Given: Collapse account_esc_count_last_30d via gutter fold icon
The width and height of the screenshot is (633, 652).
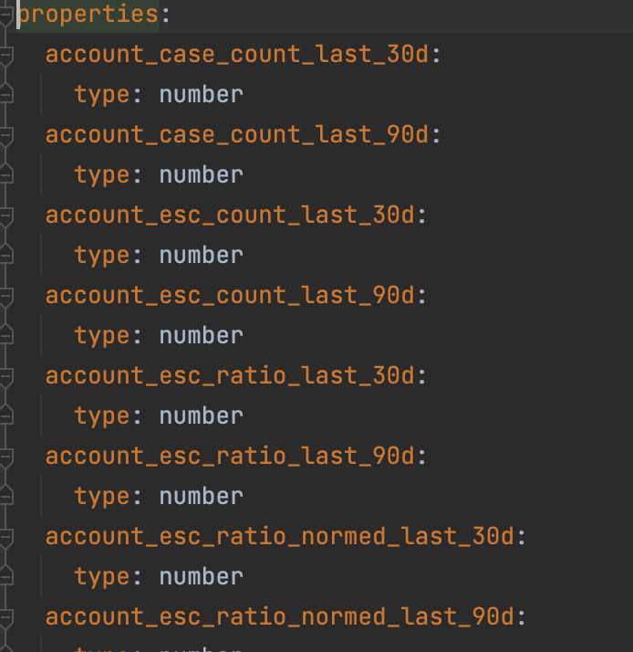Looking at the screenshot, I should click(x=5, y=217).
